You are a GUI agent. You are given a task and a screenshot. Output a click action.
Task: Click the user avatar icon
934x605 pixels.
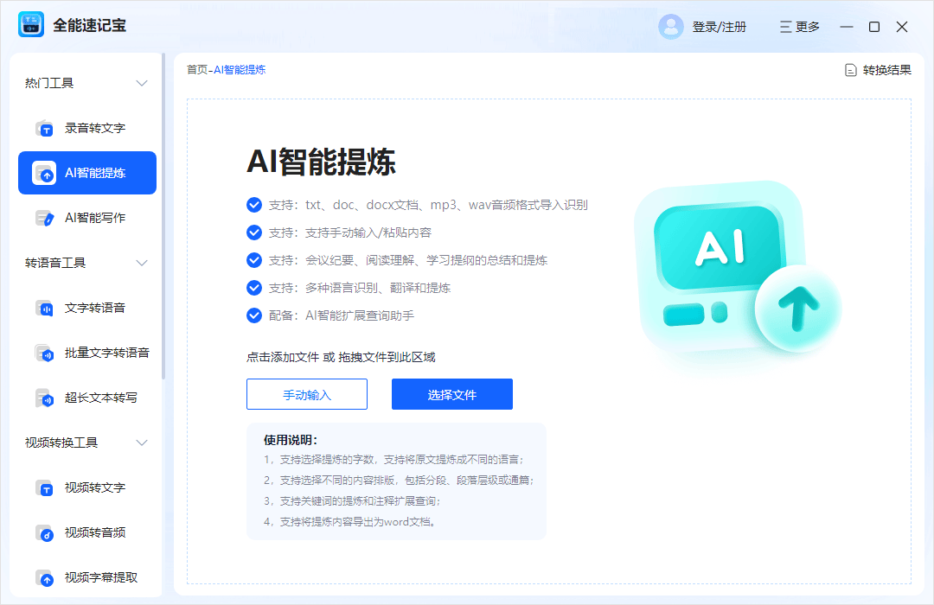[670, 27]
